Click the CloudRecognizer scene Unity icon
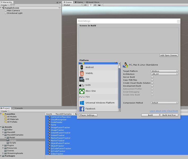The height and width of the screenshot is (159, 188). (x=49, y=120)
